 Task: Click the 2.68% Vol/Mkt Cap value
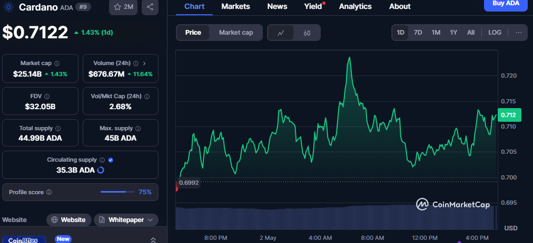coord(120,107)
